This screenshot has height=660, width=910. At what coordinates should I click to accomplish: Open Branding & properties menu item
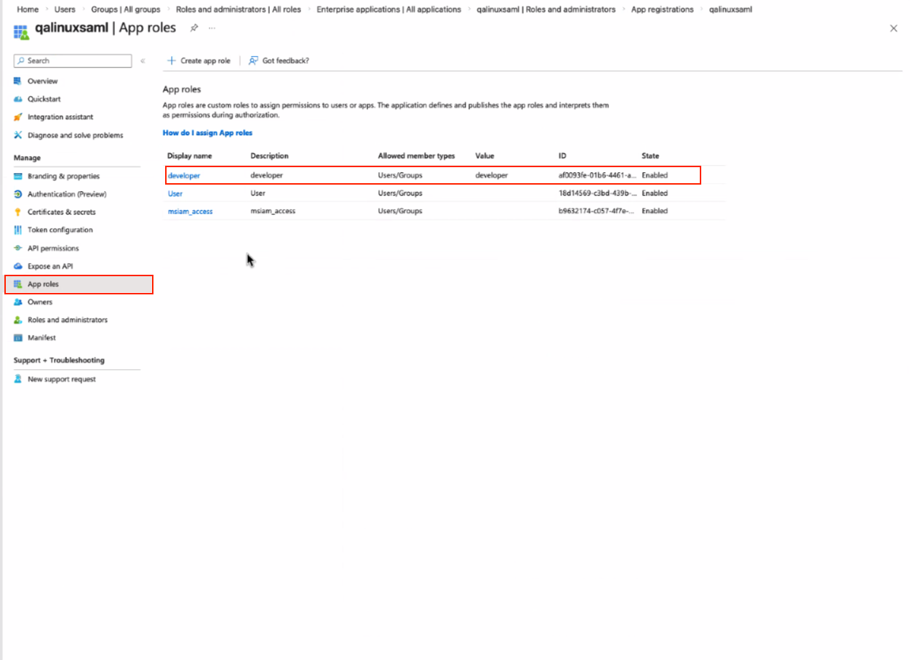63,176
